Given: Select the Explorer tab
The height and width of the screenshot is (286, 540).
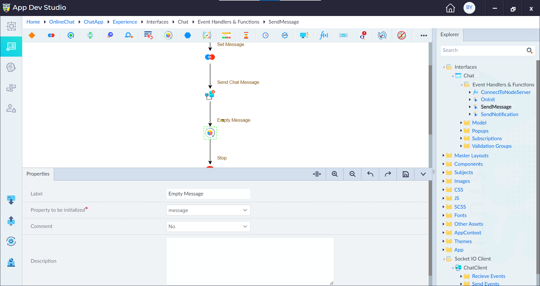Looking at the screenshot, I should pyautogui.click(x=449, y=34).
